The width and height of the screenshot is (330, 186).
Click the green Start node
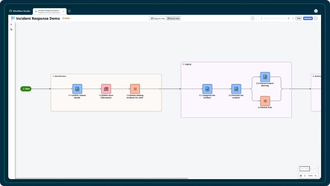pos(26,89)
